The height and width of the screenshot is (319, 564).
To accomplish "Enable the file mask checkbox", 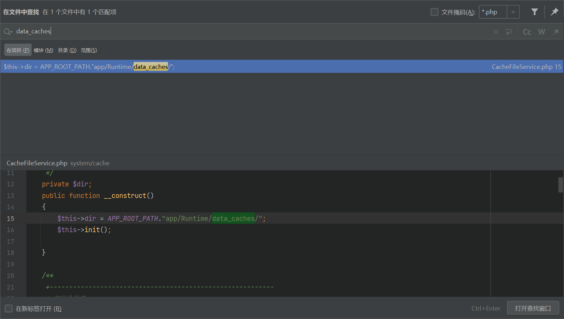I will click(x=435, y=12).
